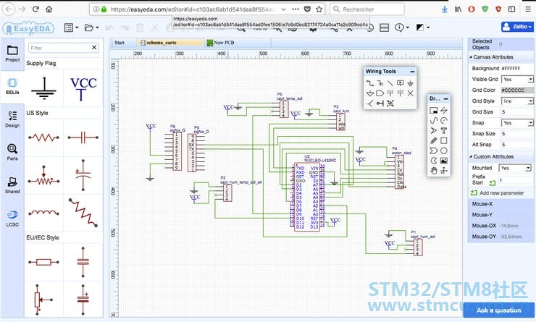Click the Grid Size value field
This screenshot has width=536, height=322.
(517, 112)
